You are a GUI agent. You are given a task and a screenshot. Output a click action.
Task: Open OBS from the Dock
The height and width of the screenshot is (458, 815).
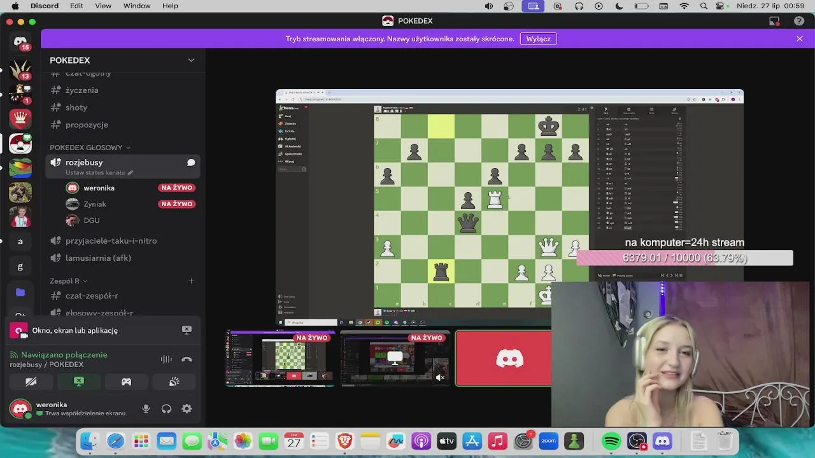click(x=637, y=441)
